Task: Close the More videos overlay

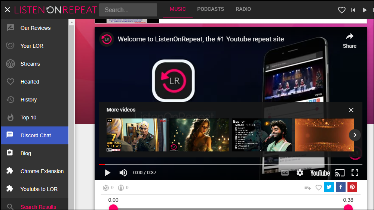Action: [x=351, y=110]
